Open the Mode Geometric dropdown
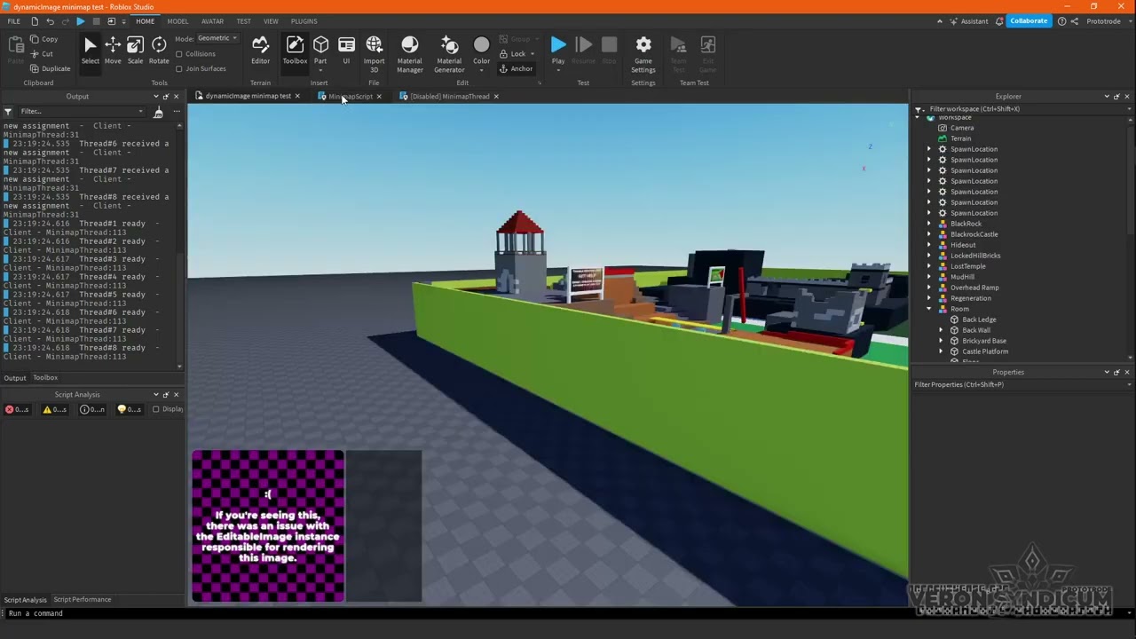Image resolution: width=1136 pixels, height=639 pixels. 217,38
